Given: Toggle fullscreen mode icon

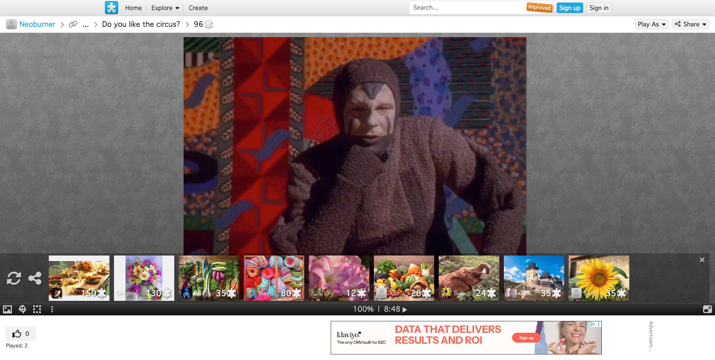Looking at the screenshot, I should tap(707, 309).
